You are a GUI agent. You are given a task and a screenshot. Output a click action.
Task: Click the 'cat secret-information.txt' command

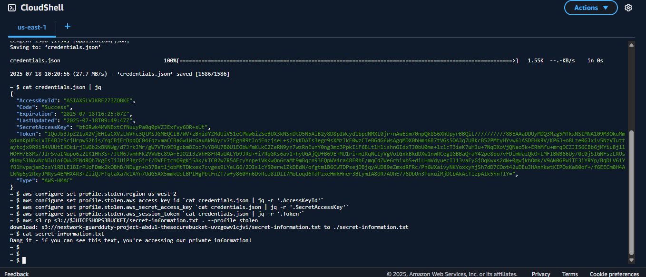pyautogui.click(x=63, y=234)
